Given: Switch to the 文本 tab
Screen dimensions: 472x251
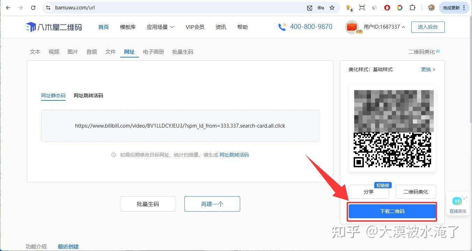Looking at the screenshot, I should [35, 52].
